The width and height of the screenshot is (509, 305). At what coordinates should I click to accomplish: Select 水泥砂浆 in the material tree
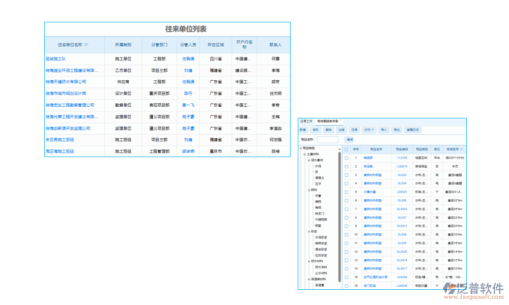pyautogui.click(x=321, y=237)
